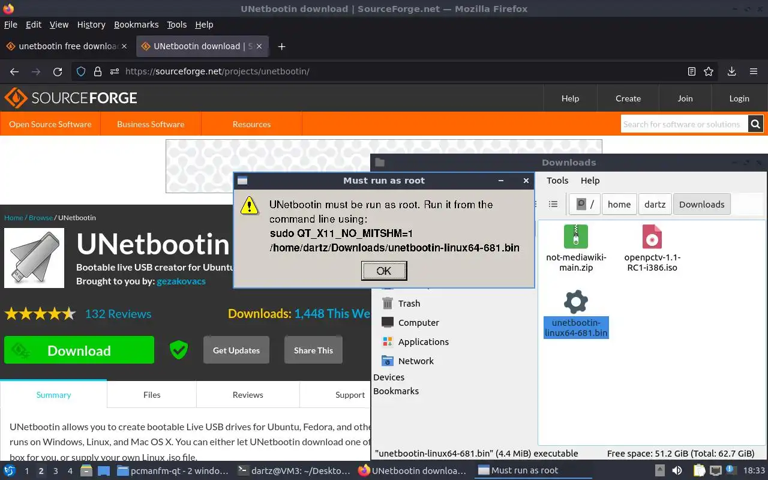Screen dimensions: 768x480
Task: Open the Firefox View menu
Action: coord(59,25)
